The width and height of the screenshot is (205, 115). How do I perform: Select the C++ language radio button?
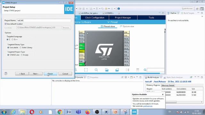tap(12, 40)
